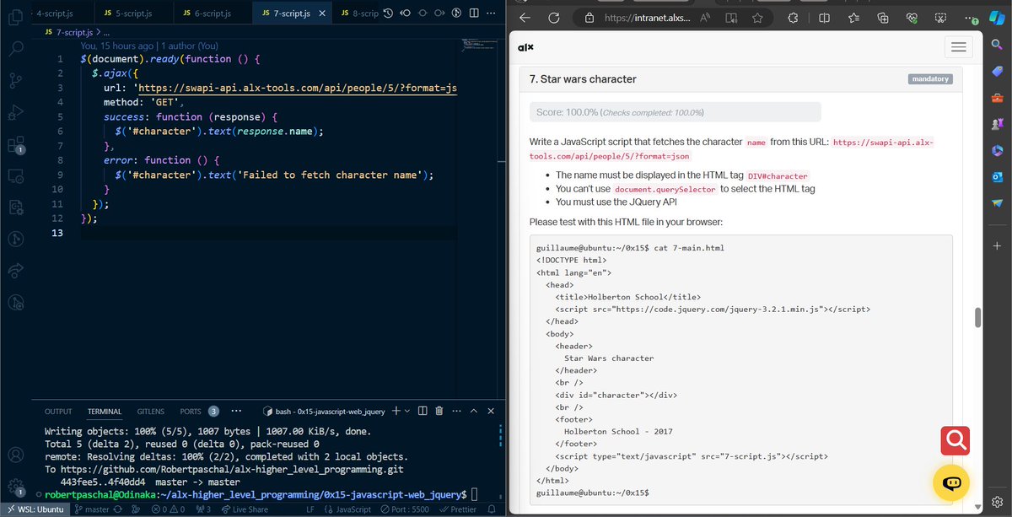Screen dimensions: 1012x517
Task: Open panel overflow ellipsis next to PORTS
Action: point(237,412)
